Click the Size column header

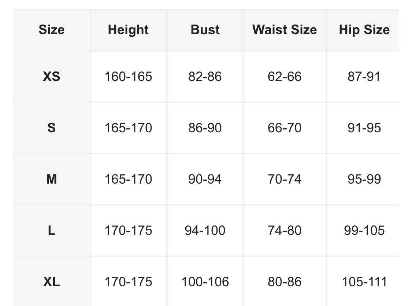click(x=52, y=30)
